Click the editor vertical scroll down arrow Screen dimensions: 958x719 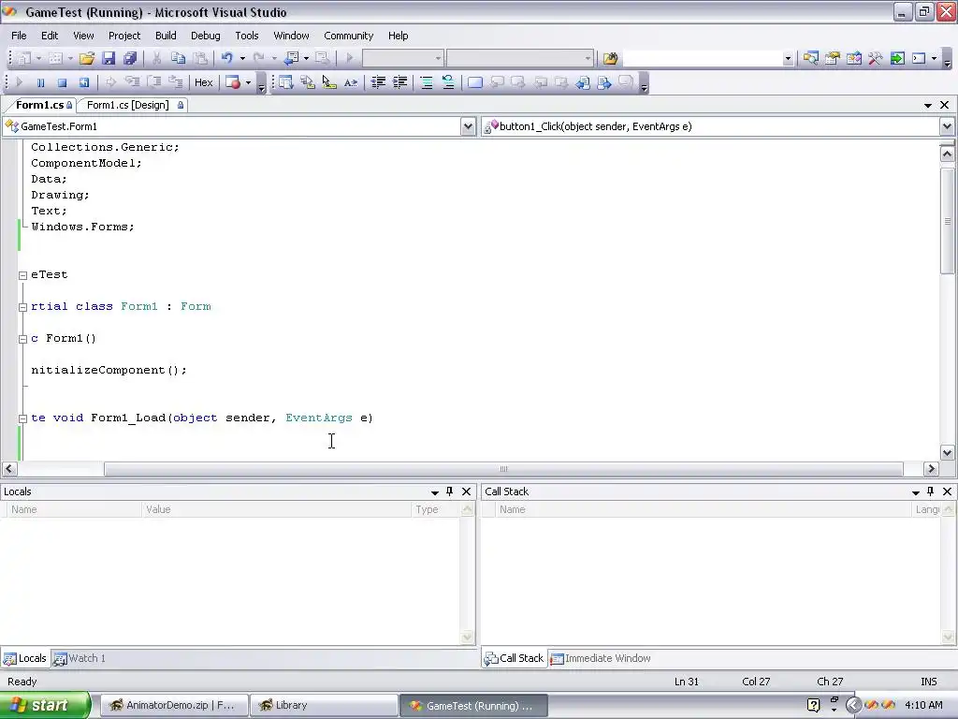click(x=947, y=453)
